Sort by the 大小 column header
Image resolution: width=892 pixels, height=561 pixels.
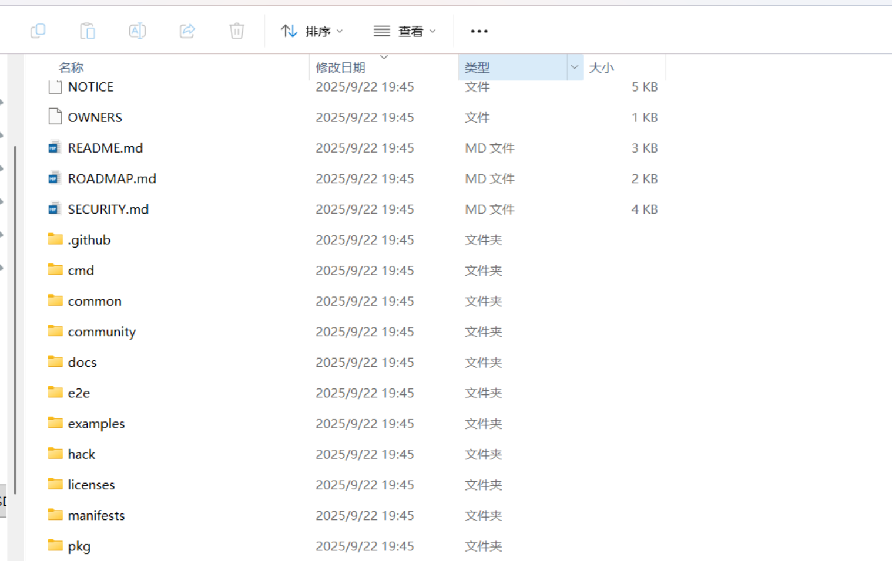pos(601,67)
